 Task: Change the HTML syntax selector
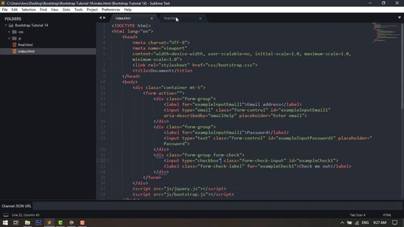click(387, 215)
